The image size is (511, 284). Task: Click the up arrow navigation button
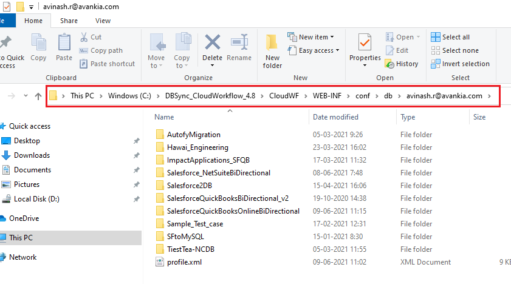[x=38, y=96]
